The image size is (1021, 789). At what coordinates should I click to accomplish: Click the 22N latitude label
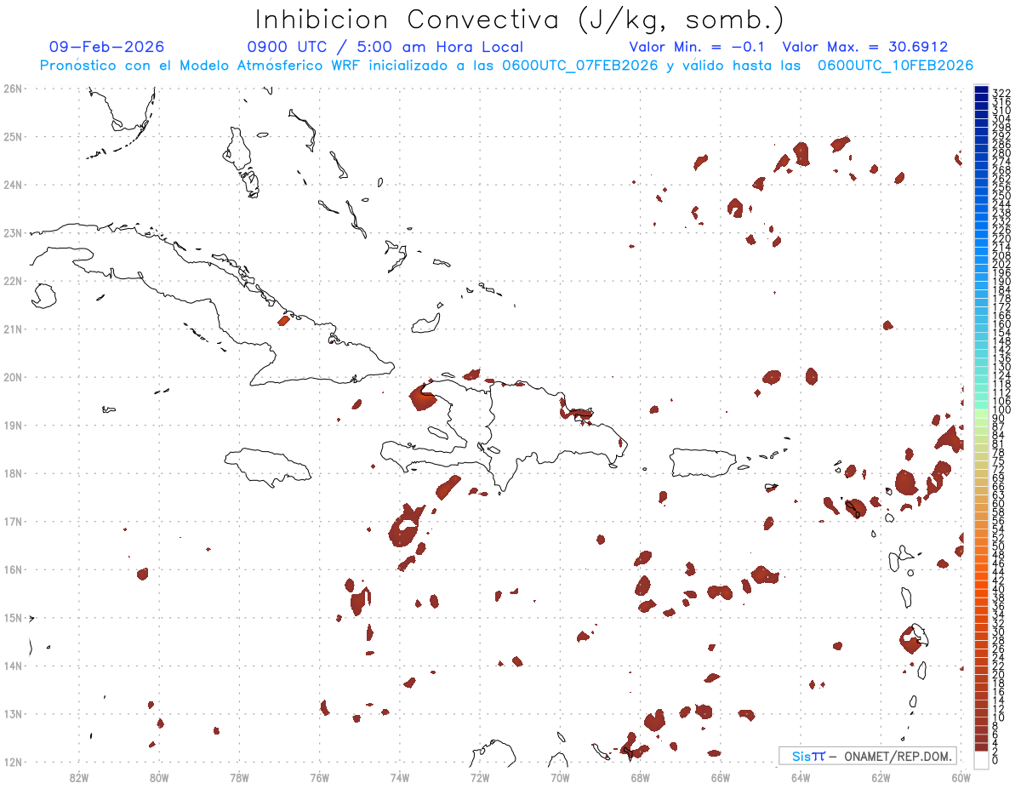tap(12, 281)
